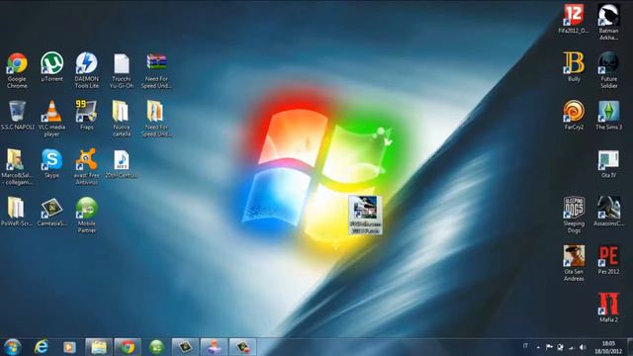Select the Recycle Bin icon
Image resolution: width=633 pixels, height=356 pixels.
click(x=17, y=115)
